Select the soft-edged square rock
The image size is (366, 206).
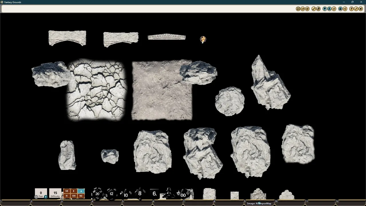(298, 144)
